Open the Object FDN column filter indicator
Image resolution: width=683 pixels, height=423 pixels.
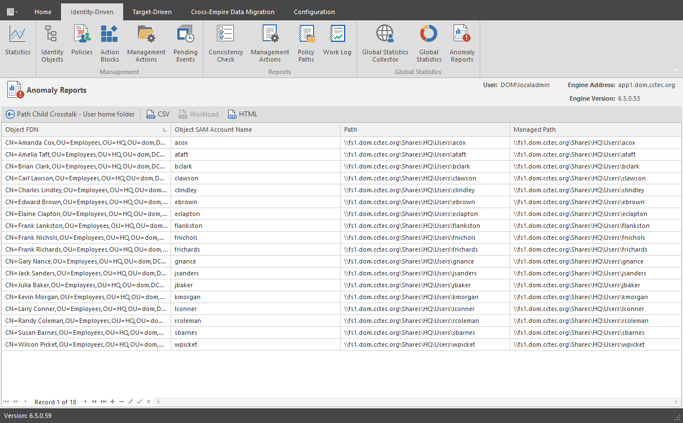click(x=164, y=130)
